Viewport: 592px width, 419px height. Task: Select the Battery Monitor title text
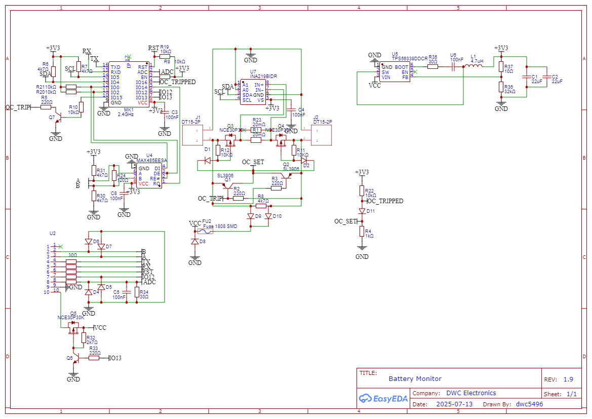pos(415,378)
